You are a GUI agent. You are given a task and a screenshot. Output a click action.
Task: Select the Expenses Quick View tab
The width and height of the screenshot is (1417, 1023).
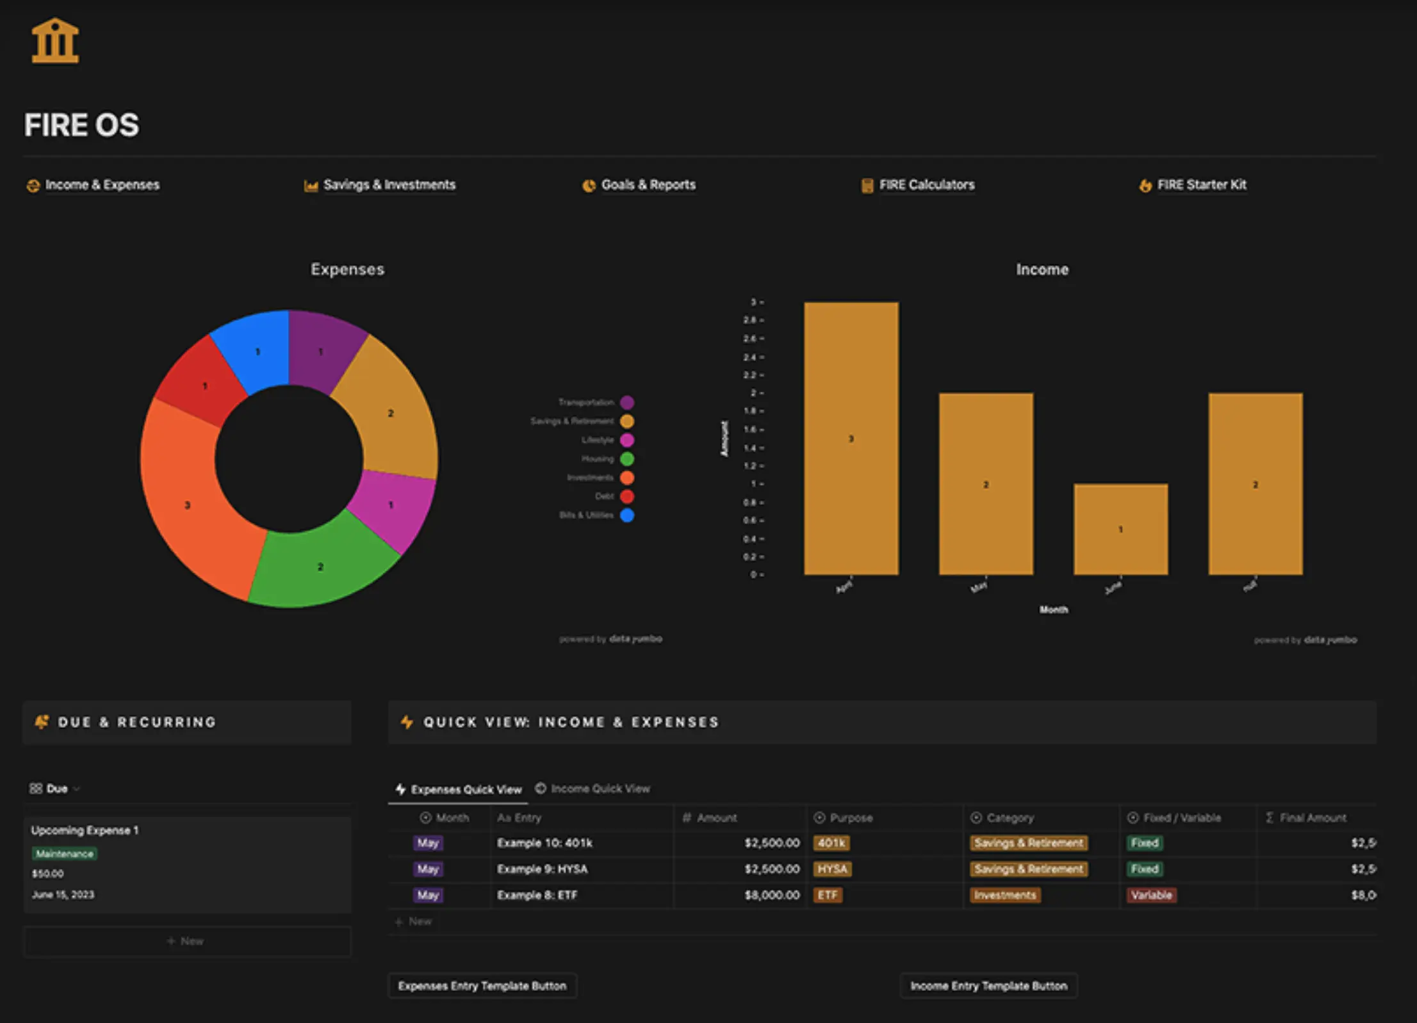459,789
